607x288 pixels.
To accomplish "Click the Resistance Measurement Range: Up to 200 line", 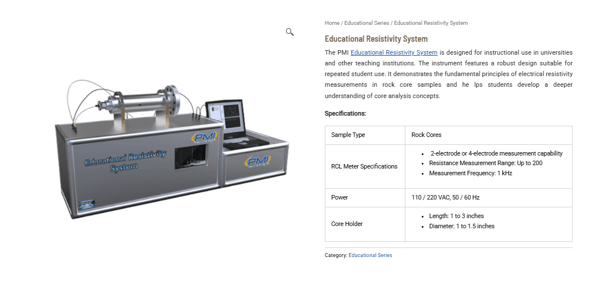I will point(486,163).
